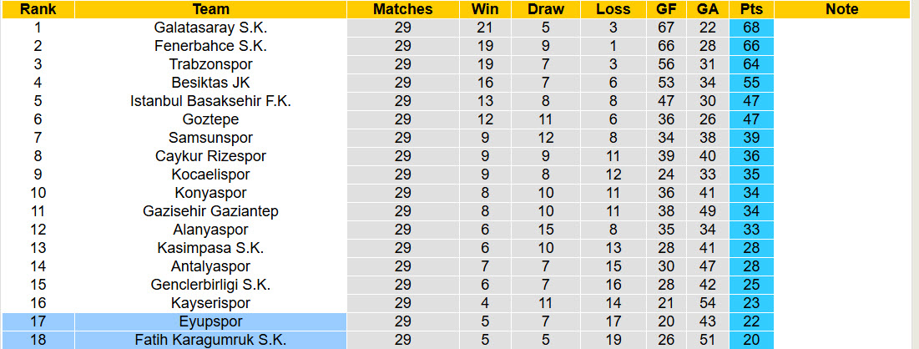Click the GF column header

pos(666,9)
